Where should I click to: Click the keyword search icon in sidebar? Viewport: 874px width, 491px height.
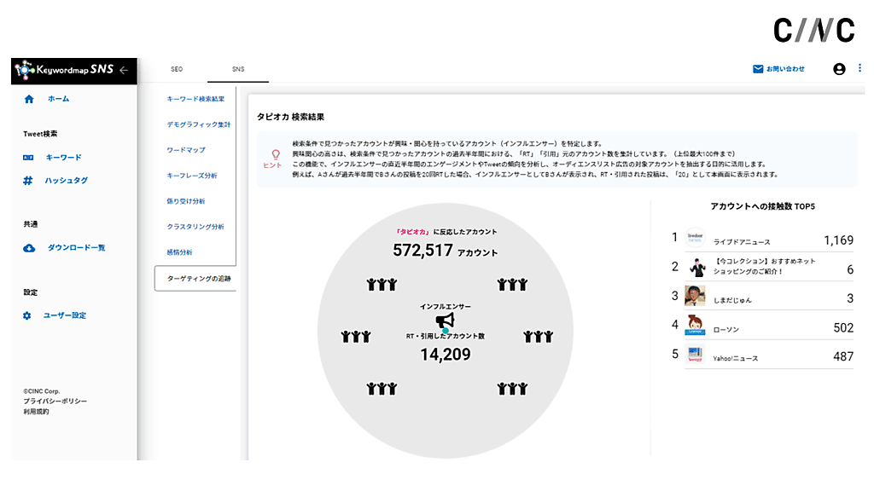tap(28, 158)
